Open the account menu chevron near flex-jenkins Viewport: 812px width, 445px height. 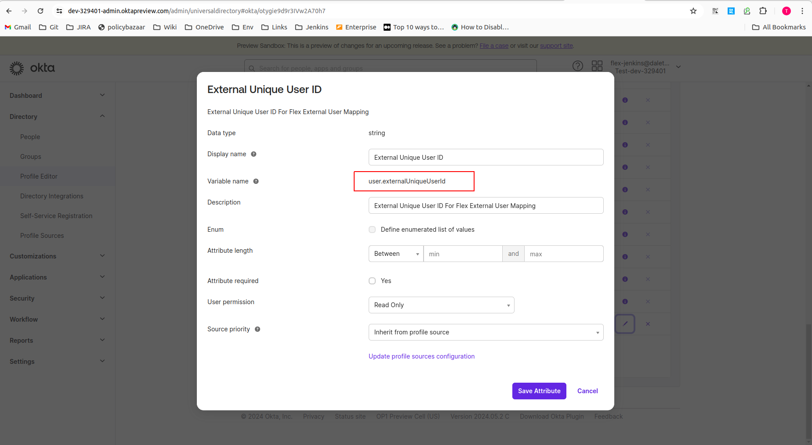pos(678,67)
